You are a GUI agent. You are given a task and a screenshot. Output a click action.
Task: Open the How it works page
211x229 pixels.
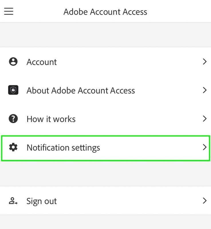click(51, 119)
